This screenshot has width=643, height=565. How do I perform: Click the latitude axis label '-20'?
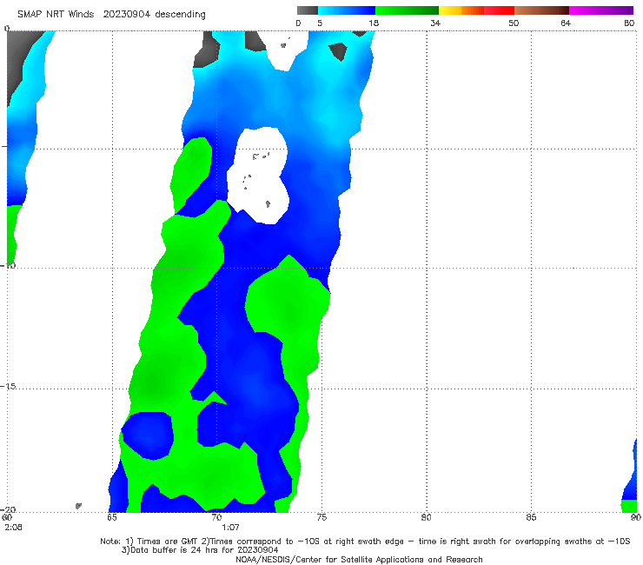click(x=8, y=509)
